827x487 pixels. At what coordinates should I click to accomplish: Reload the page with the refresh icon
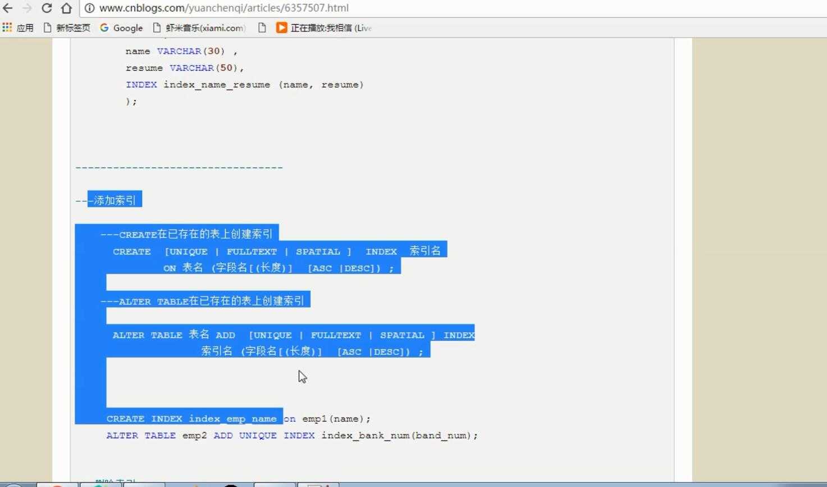click(x=47, y=8)
